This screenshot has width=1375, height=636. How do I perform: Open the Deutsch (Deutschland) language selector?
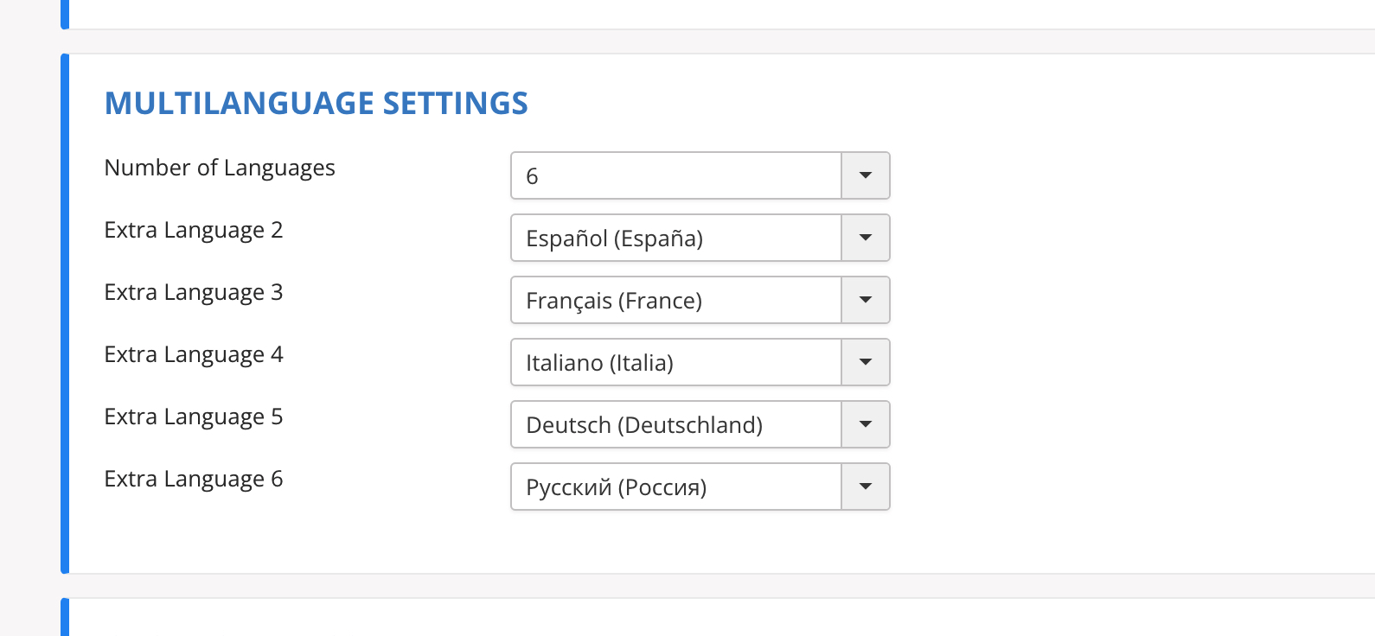click(x=677, y=424)
